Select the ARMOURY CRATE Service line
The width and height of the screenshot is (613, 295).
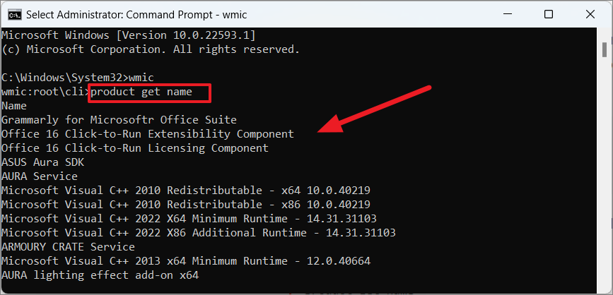click(68, 247)
